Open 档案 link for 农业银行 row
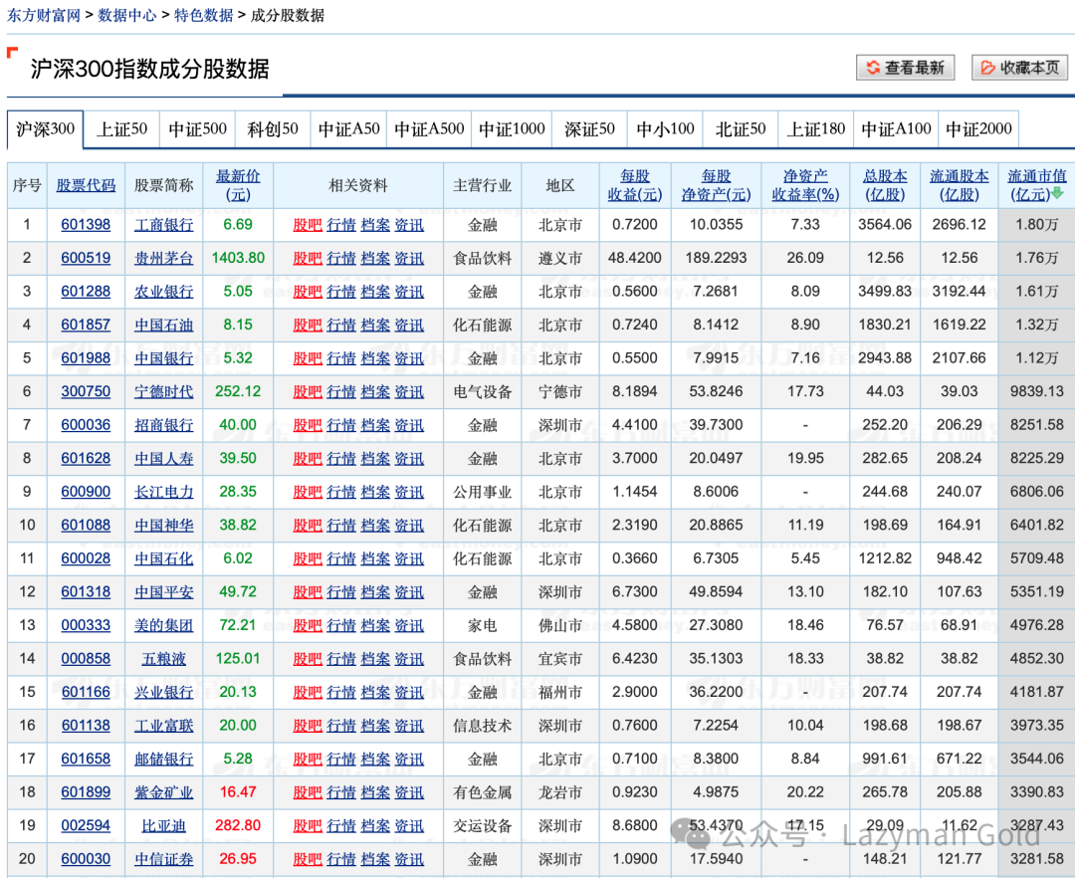Image resolution: width=1075 pixels, height=878 pixels. coord(375,292)
